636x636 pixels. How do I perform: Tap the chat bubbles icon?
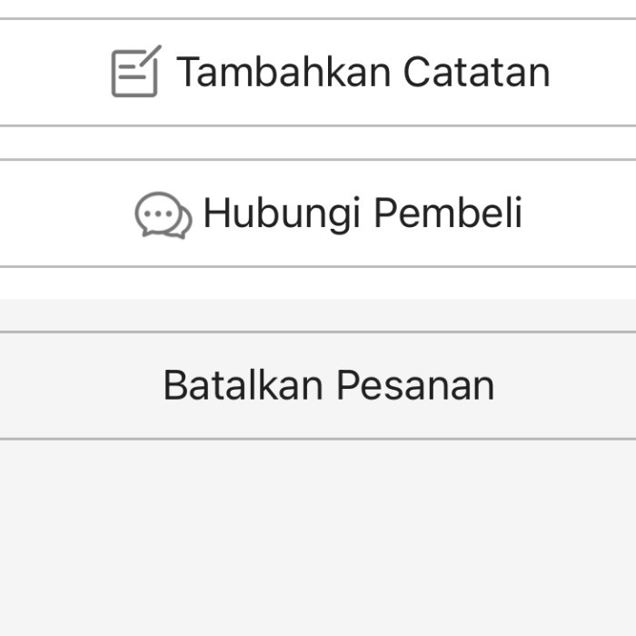163,215
